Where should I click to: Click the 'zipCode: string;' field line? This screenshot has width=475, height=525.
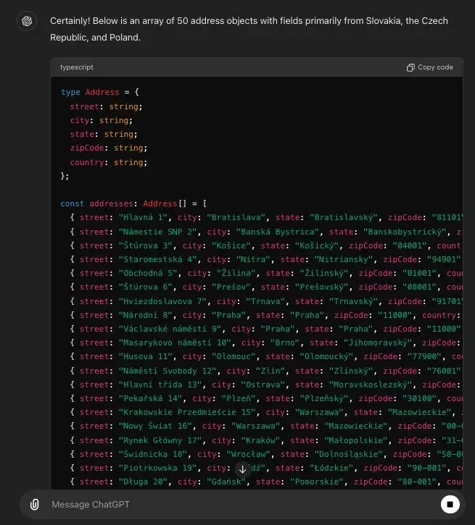108,148
